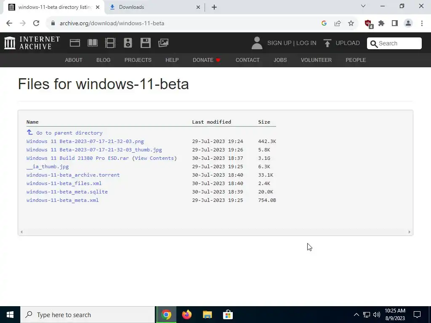
Task: Open the Audio speaker icon
Action: pyautogui.click(x=128, y=43)
